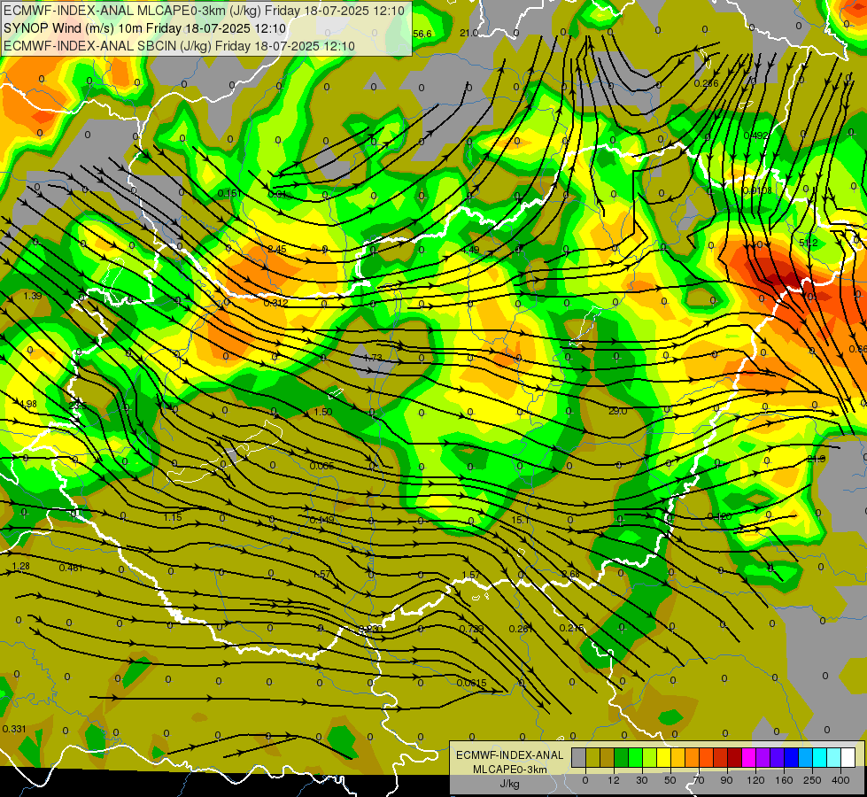Click the legend tick label 90
Viewport: 867px width, 797px height.
726,780
